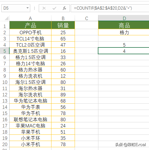Select cell containing 奥克斯1.5匹空调
Viewport: 149px width, 150px height.
pyautogui.click(x=30, y=51)
